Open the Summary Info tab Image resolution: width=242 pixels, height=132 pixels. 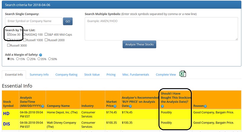39,75
